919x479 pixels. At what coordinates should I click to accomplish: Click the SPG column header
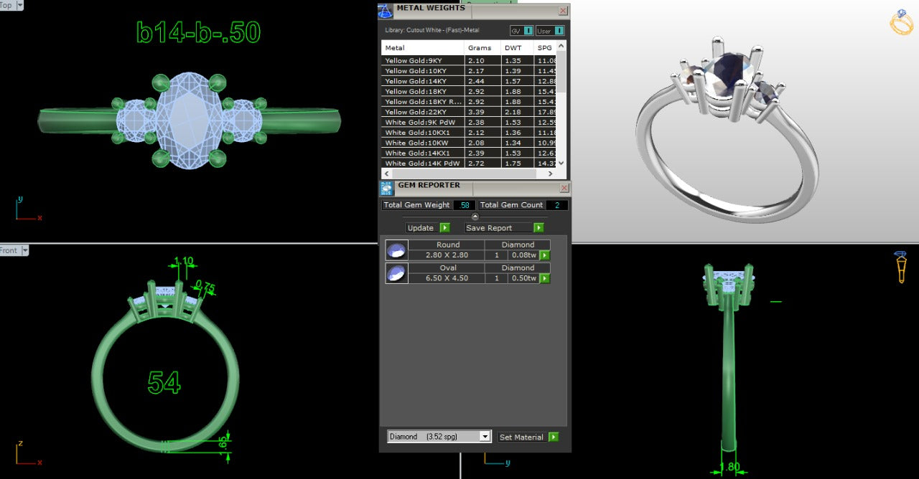point(546,48)
